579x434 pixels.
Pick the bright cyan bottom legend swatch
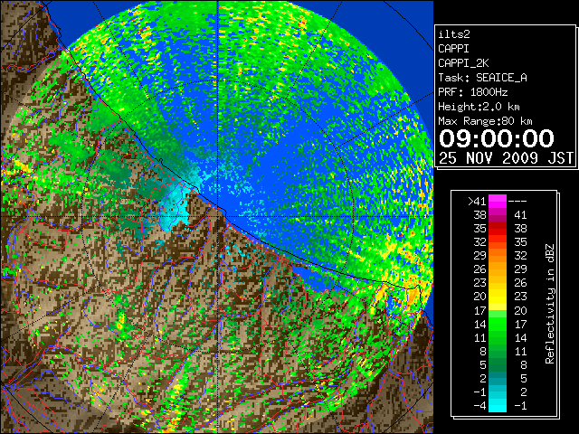point(498,406)
